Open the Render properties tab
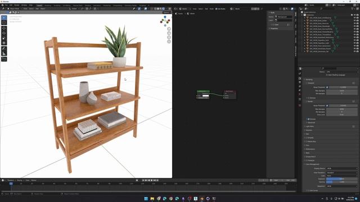The height and width of the screenshot is (202, 360). tap(300, 79)
